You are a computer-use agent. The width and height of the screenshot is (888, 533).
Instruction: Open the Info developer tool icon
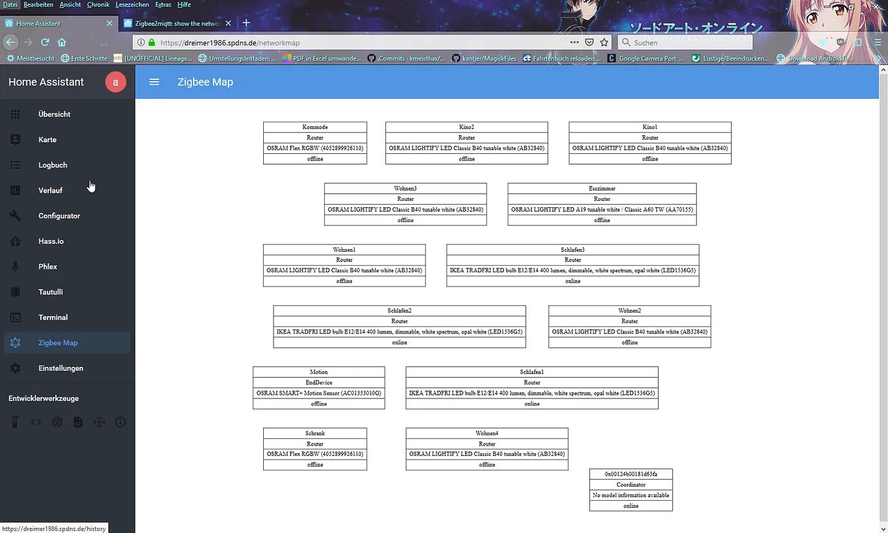click(120, 422)
